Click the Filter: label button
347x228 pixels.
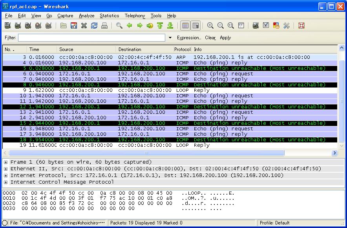(x=10, y=38)
